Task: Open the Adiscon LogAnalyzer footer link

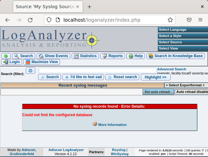Action: tap(66, 150)
